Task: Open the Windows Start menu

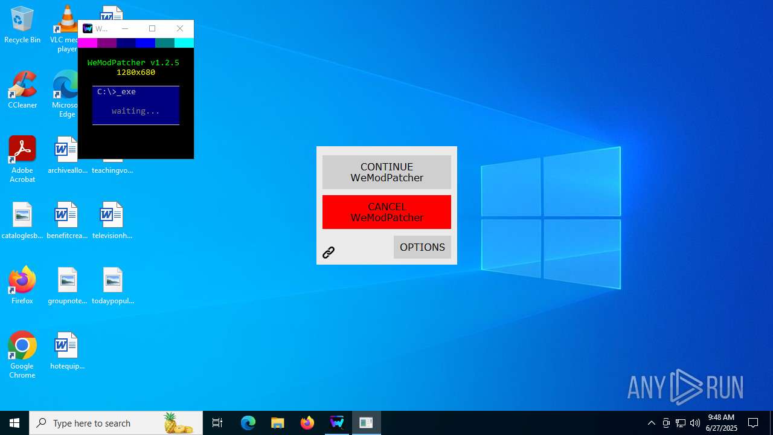Action: [14, 423]
